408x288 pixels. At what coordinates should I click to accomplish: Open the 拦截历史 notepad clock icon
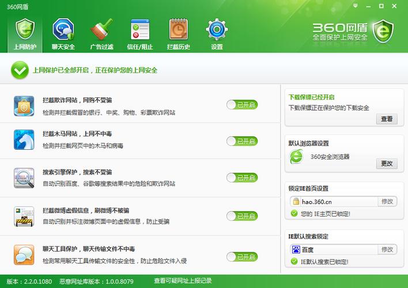coord(179,29)
